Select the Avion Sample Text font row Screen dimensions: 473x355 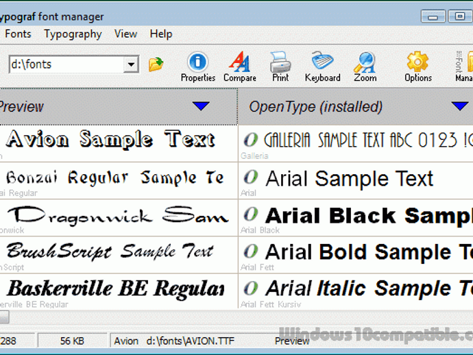(119, 143)
